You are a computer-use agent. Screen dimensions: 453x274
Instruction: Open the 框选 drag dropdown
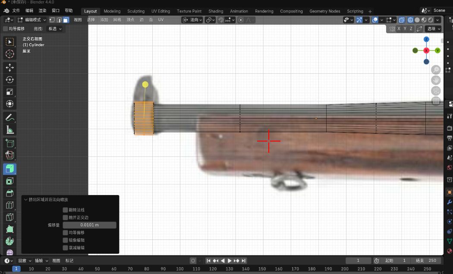pos(54,28)
